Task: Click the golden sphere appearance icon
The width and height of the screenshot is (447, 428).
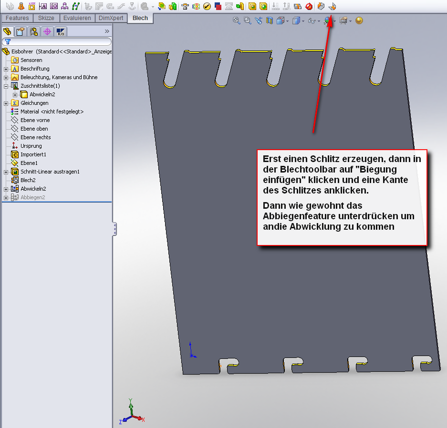Action: pyautogui.click(x=359, y=20)
